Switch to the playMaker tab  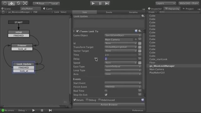[30, 8]
